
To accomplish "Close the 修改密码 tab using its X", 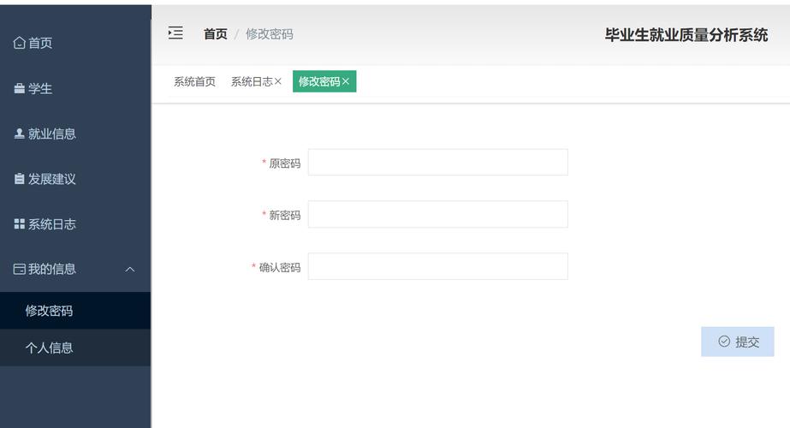I will click(346, 82).
